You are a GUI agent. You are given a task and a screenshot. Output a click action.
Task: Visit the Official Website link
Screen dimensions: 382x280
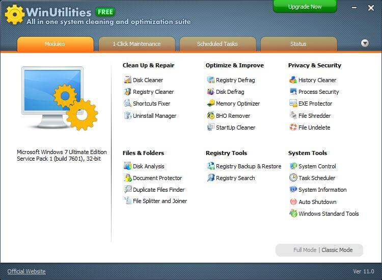(x=26, y=271)
